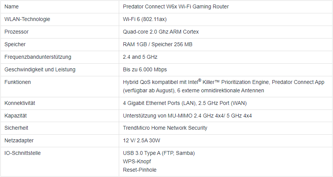
Task: Select the 'Wi-Fi 6 (802.11ax)' value
Action: [145, 19]
